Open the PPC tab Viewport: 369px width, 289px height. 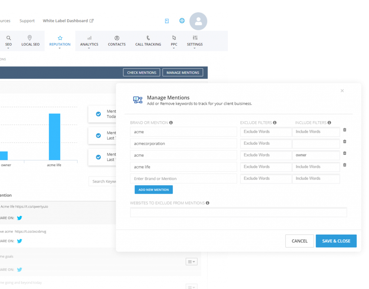pyautogui.click(x=174, y=41)
